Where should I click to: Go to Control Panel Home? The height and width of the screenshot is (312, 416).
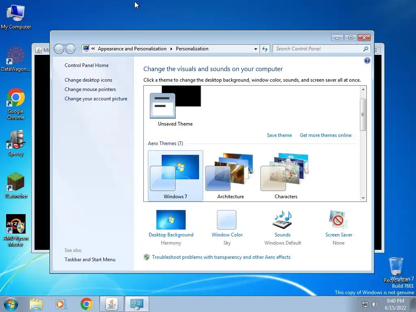point(87,65)
